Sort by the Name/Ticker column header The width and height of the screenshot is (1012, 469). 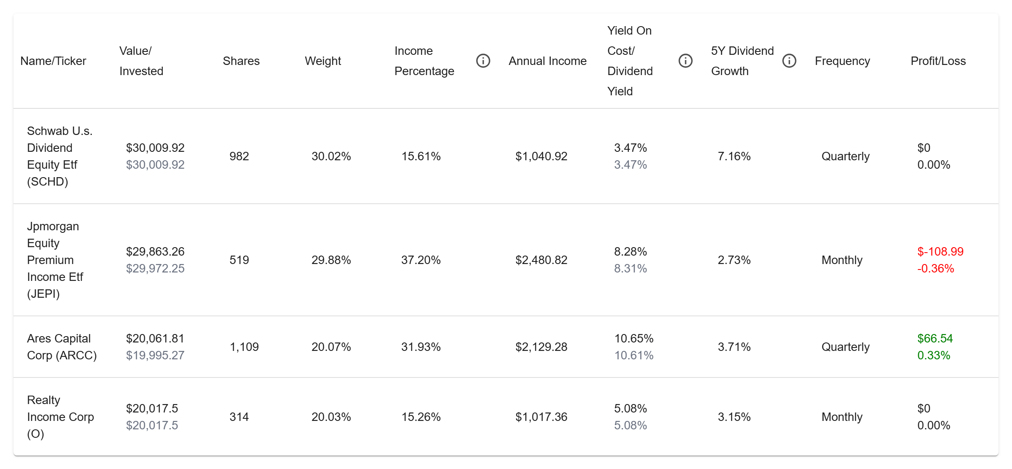click(53, 61)
